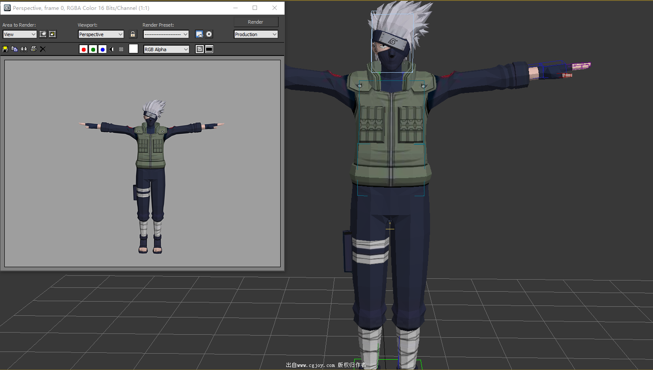Toggle the Monochrome display button
The height and width of the screenshot is (370, 653).
click(121, 49)
